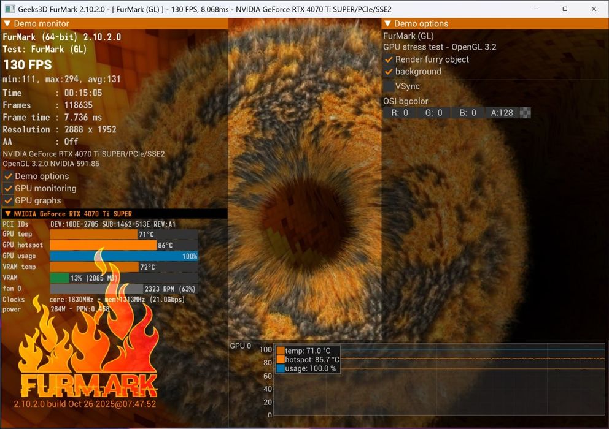Uncheck the Demo options checkbox in monitor
The height and width of the screenshot is (429, 609).
[8, 176]
